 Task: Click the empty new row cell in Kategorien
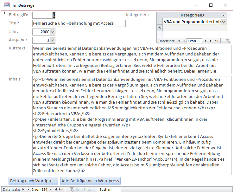194,28
